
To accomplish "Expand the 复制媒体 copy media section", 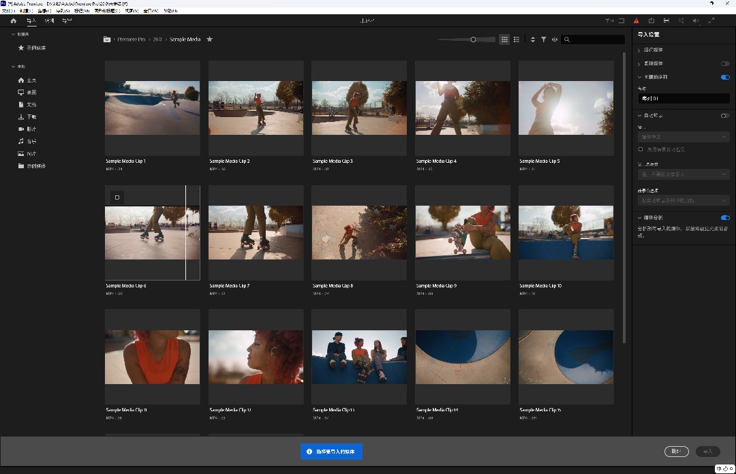I will click(639, 63).
